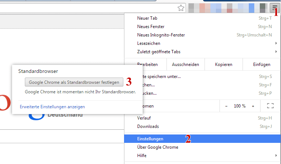Screen dimensions: 281x164
Task: Click the Einfügen button
Action: [262, 65]
